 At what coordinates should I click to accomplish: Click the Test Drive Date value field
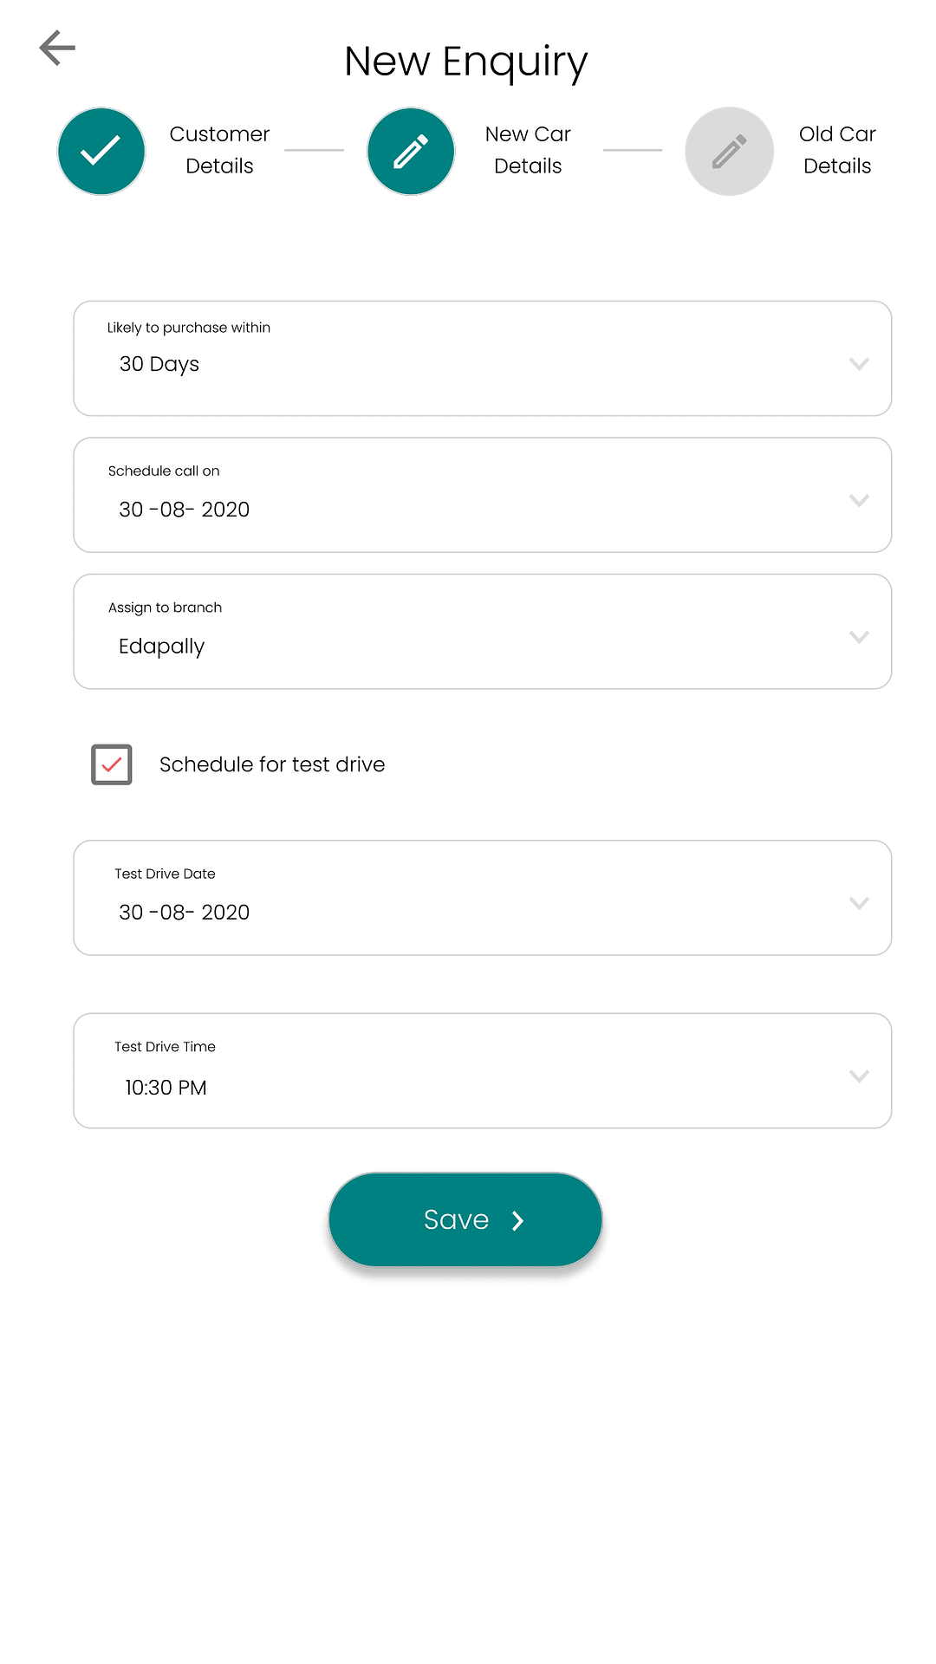[x=483, y=898]
